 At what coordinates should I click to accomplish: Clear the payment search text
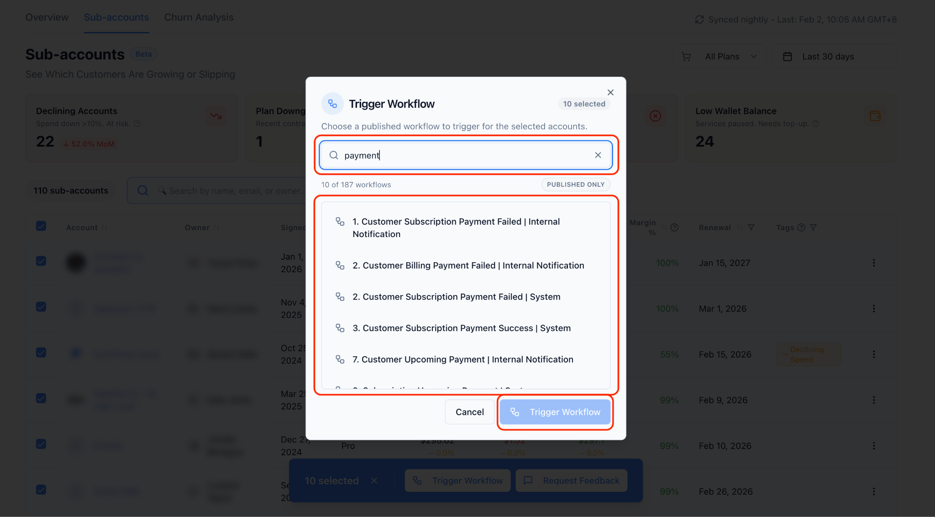pos(598,155)
